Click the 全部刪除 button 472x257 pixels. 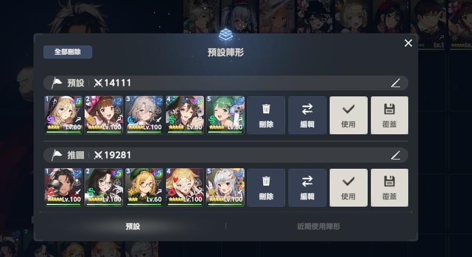pyautogui.click(x=68, y=52)
